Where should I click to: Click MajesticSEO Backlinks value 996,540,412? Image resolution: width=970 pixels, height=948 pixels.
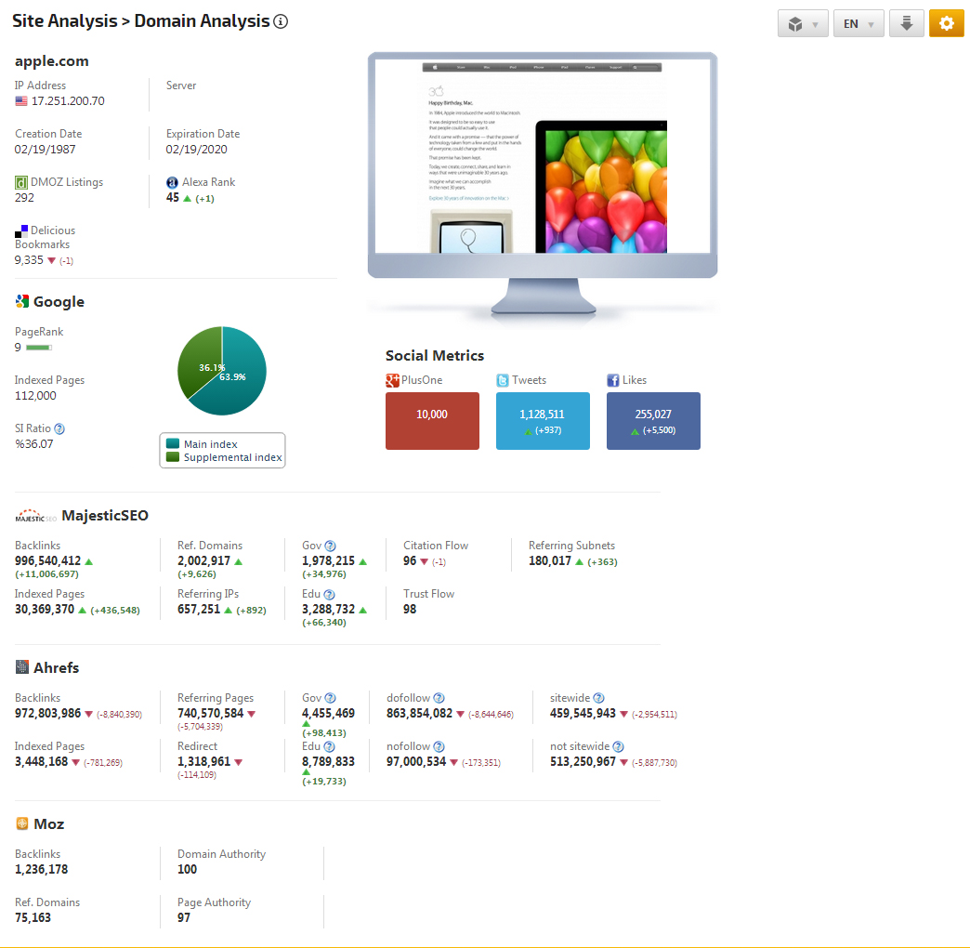(47, 560)
